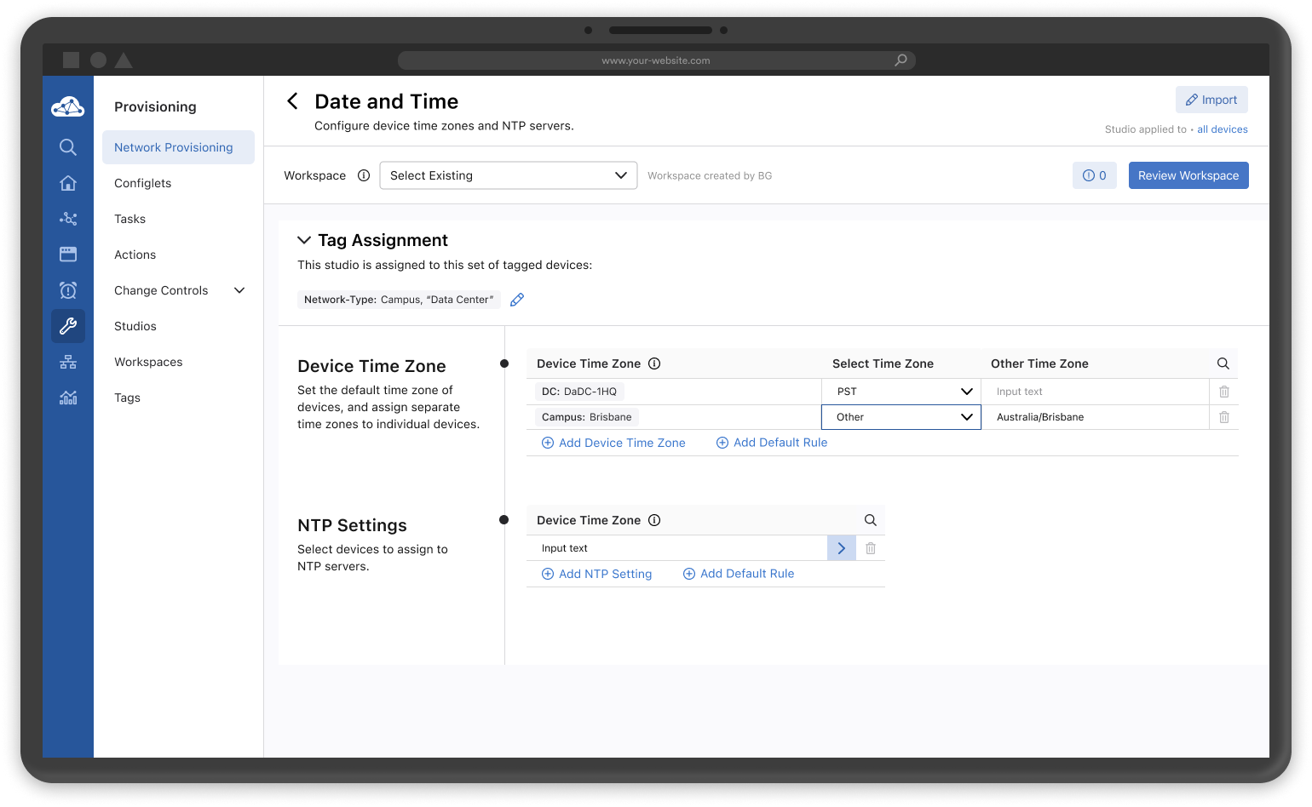Screen dimensions: 1312x807
Task: Click the browser address bar search icon
Action: pyautogui.click(x=901, y=60)
